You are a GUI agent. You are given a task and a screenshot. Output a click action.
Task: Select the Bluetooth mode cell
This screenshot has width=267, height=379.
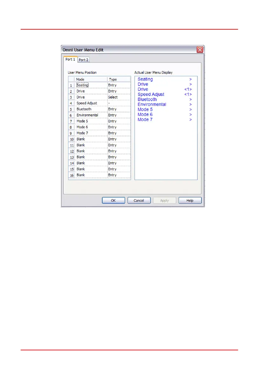[x=91, y=109]
